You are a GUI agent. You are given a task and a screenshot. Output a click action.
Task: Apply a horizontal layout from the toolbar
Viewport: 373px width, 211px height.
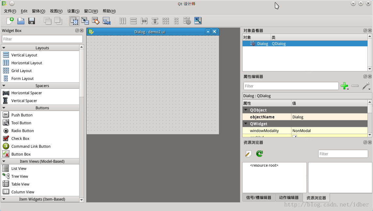tap(122, 21)
